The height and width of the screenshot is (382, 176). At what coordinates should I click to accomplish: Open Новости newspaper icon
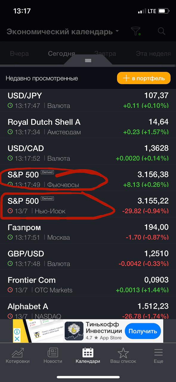click(53, 353)
